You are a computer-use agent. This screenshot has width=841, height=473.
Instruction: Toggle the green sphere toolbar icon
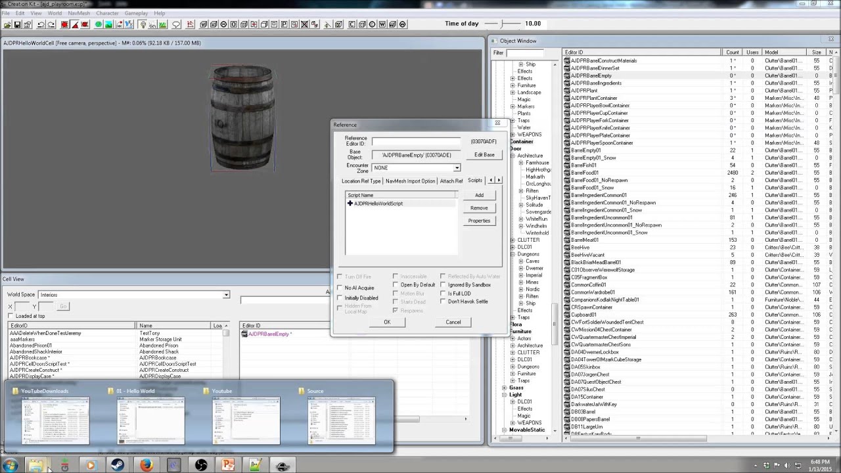(x=98, y=24)
